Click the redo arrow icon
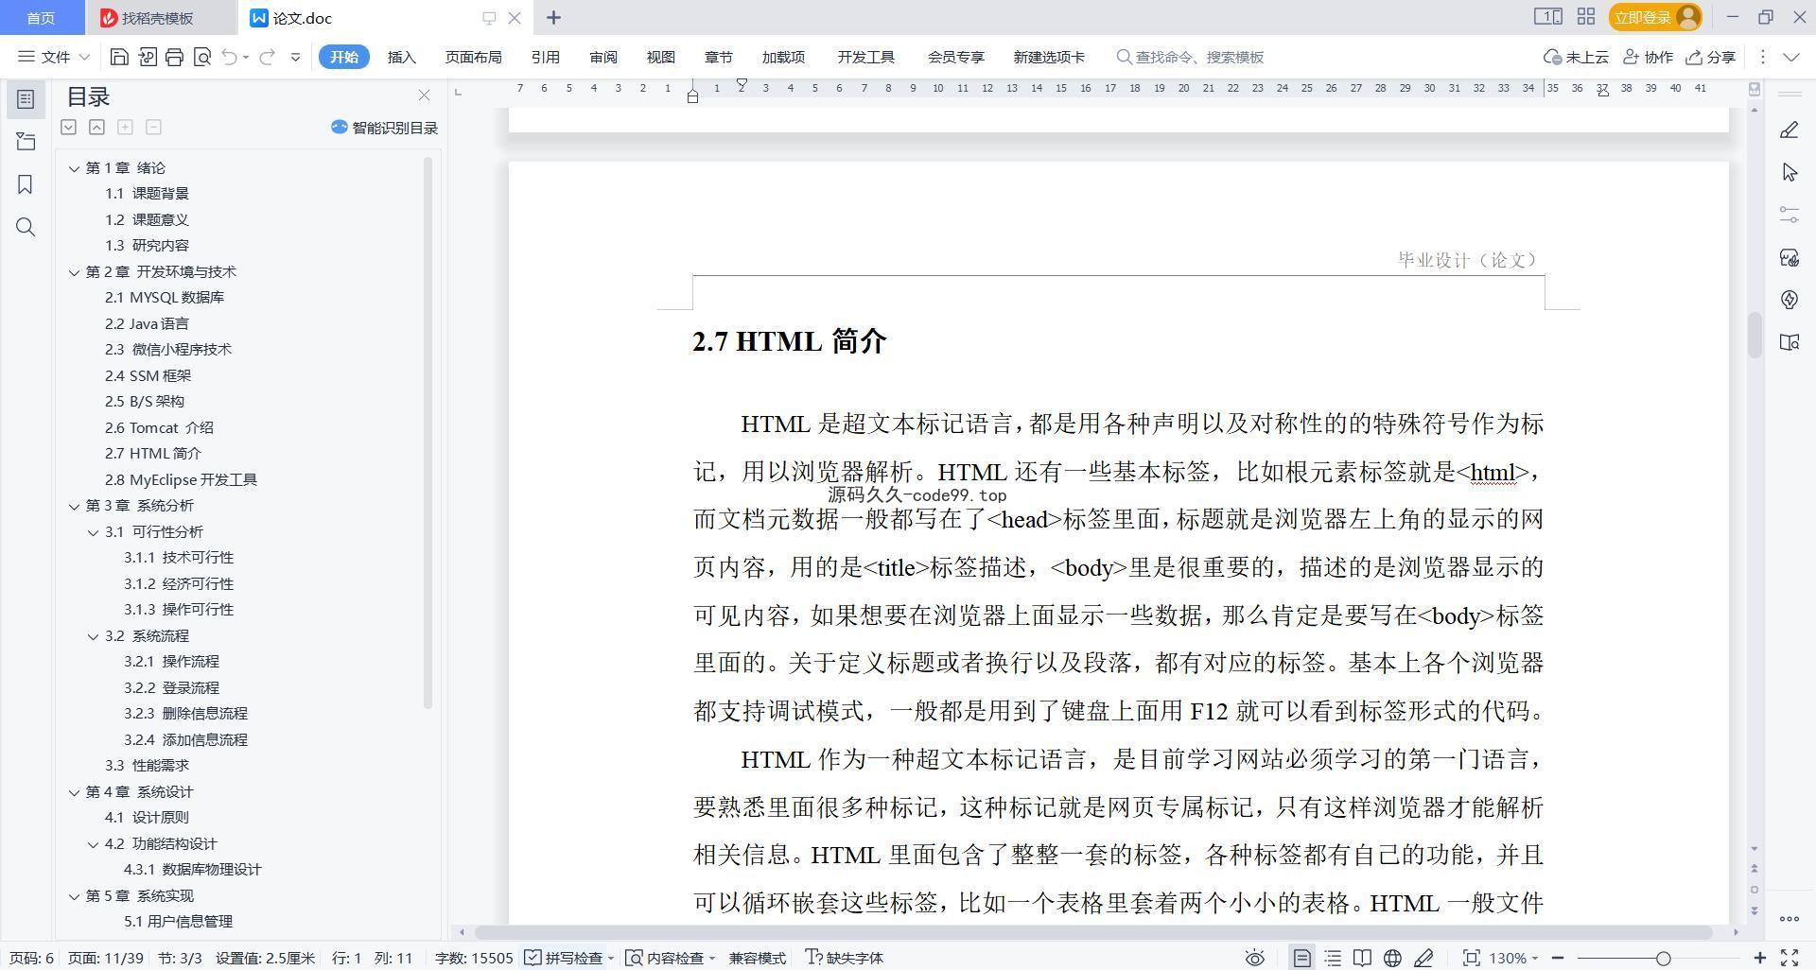 point(267,57)
